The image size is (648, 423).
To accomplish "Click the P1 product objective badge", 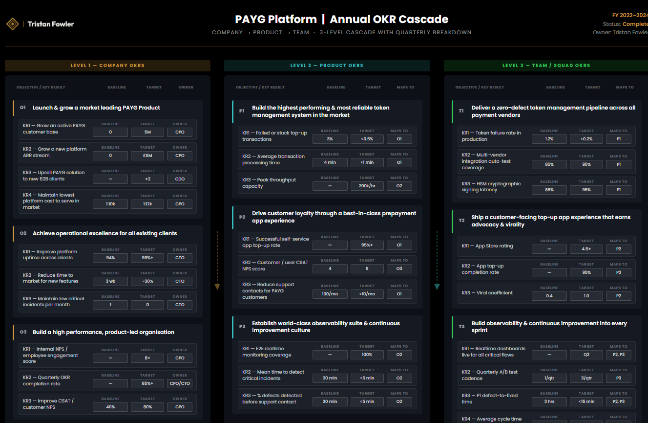I will click(x=241, y=111).
